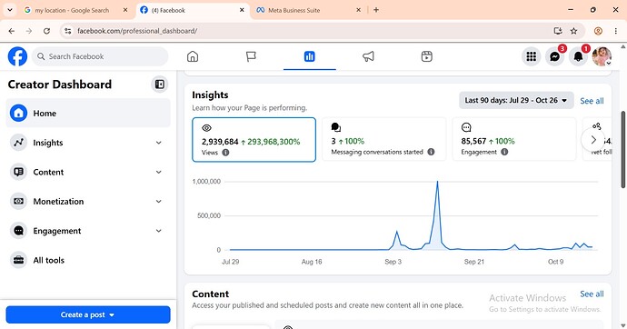Show next insights card with arrow
627x329 pixels.
[x=593, y=140]
